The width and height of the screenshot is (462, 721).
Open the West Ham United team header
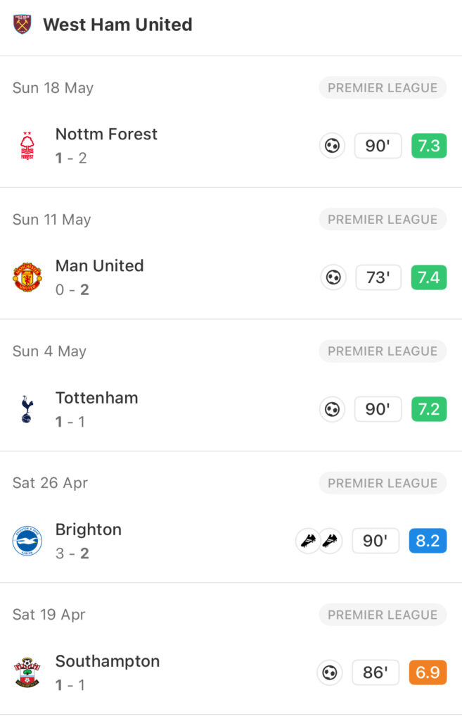231,25
